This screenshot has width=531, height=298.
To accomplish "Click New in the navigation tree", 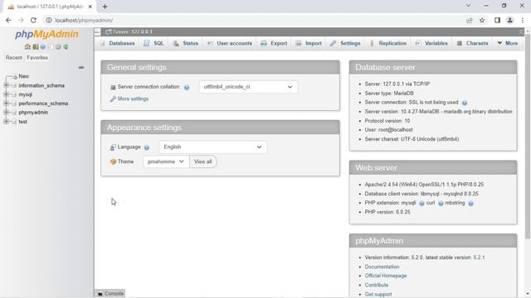I will (24, 76).
